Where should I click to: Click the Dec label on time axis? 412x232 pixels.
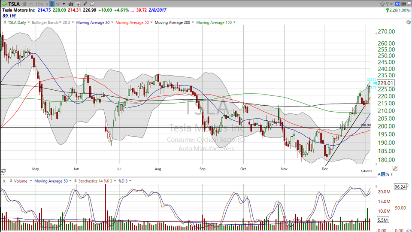point(325,169)
